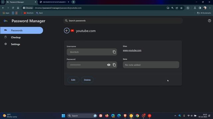The image size is (213, 119).
Task: Copy the saved youtube.com password
Action: pyautogui.click(x=114, y=65)
